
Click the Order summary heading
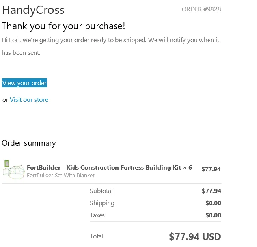pos(29,143)
